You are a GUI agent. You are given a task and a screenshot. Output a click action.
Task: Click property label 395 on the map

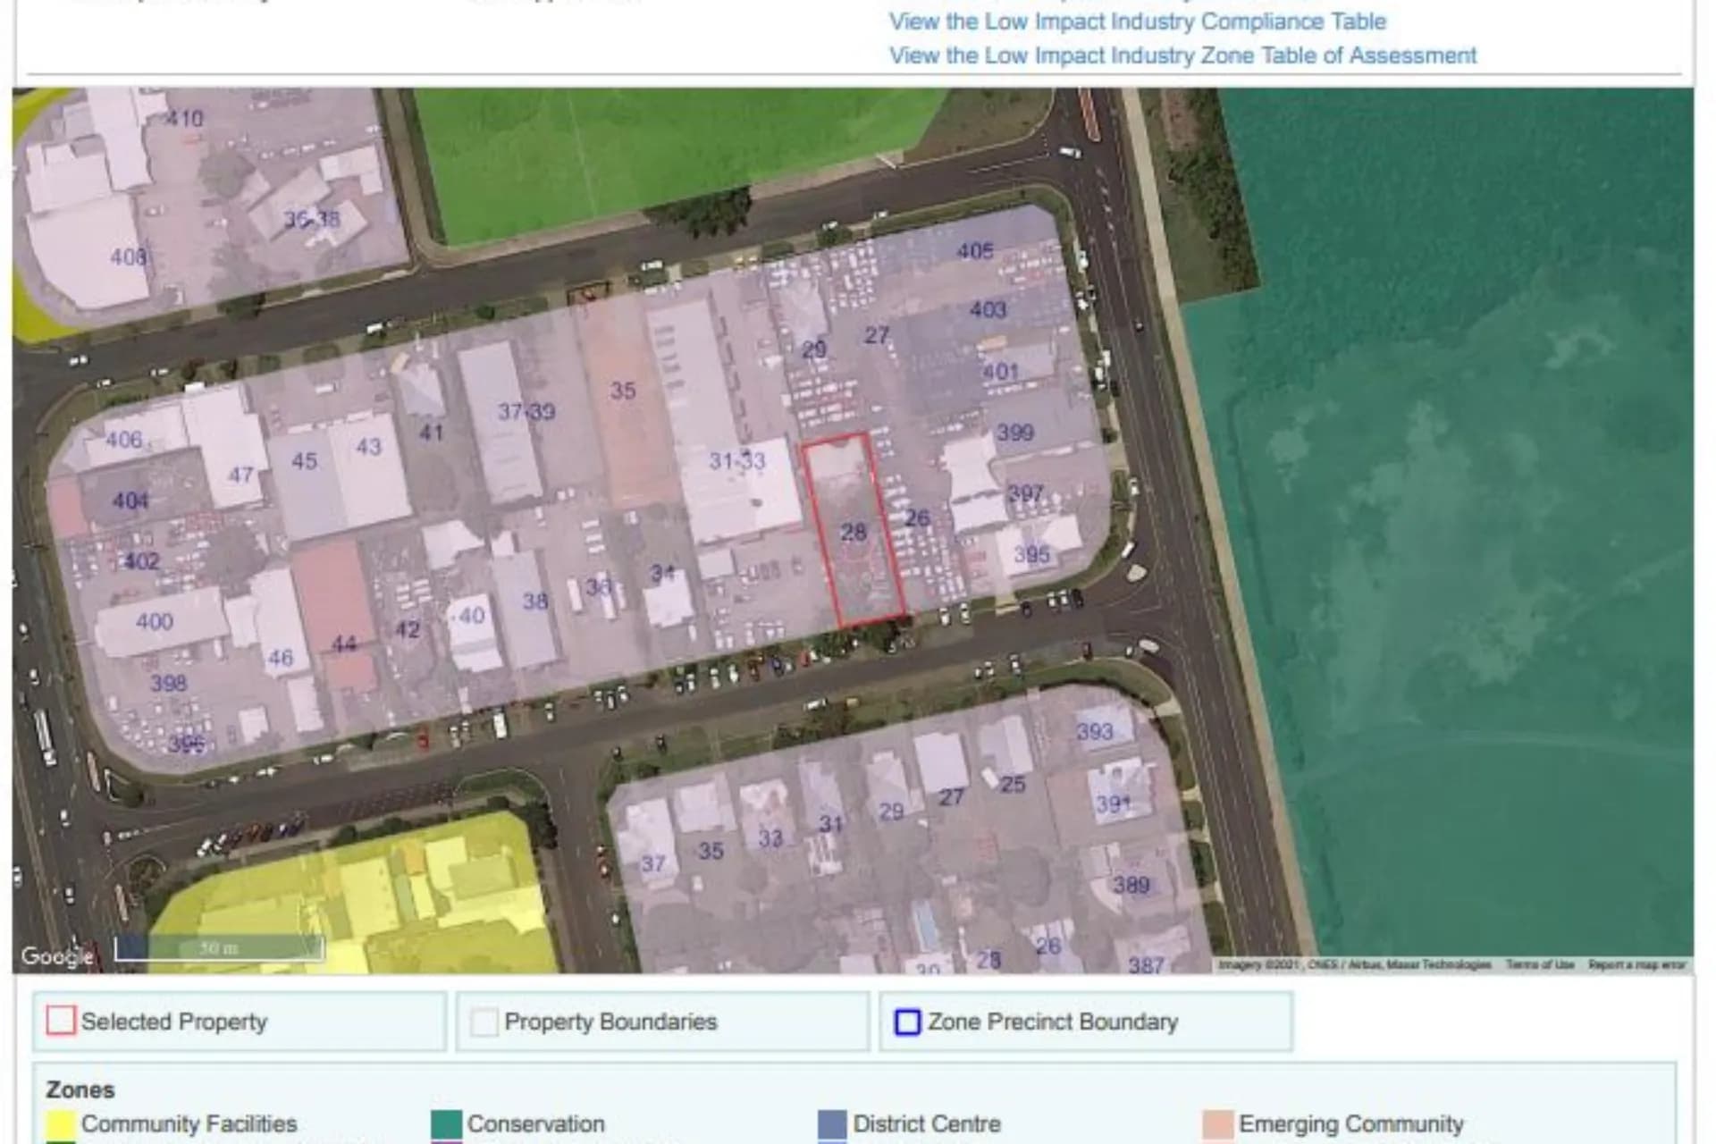click(x=1031, y=555)
